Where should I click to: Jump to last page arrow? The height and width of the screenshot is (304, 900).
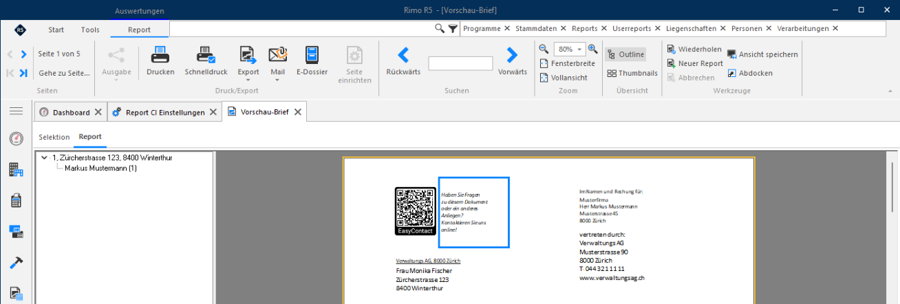pyautogui.click(x=23, y=72)
